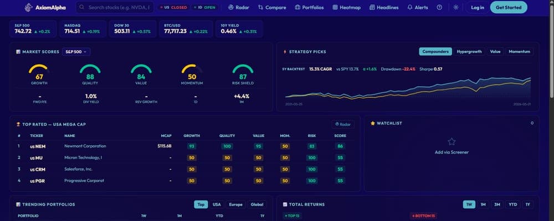Select the Compounders strategy tab
The height and width of the screenshot is (221, 554).
(435, 51)
